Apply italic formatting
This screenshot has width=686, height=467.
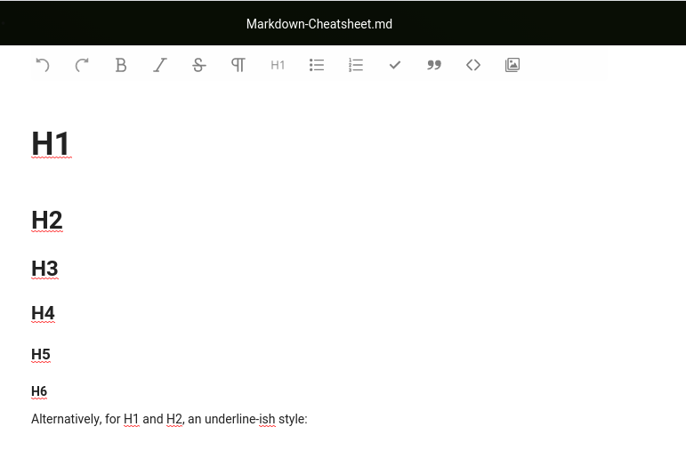click(160, 65)
